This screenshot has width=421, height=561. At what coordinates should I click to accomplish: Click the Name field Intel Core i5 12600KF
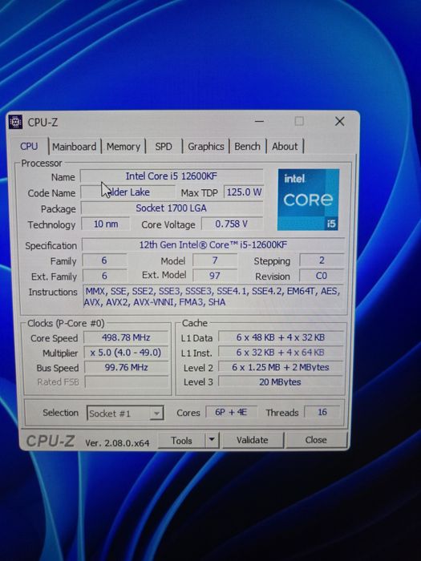172,176
